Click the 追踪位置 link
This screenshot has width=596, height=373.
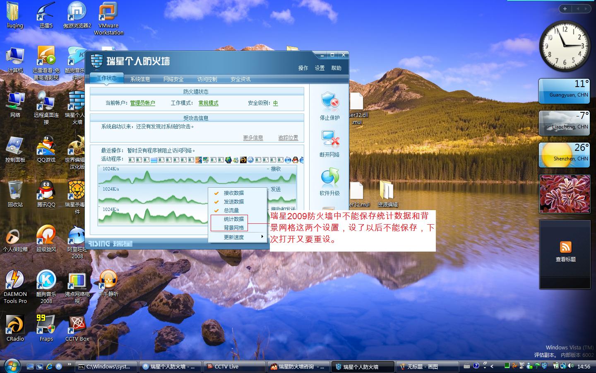288,138
